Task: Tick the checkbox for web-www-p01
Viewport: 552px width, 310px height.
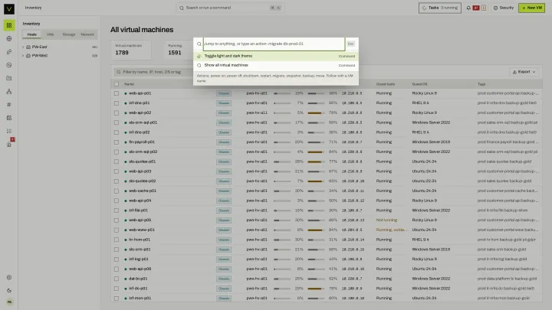Action: click(x=117, y=230)
